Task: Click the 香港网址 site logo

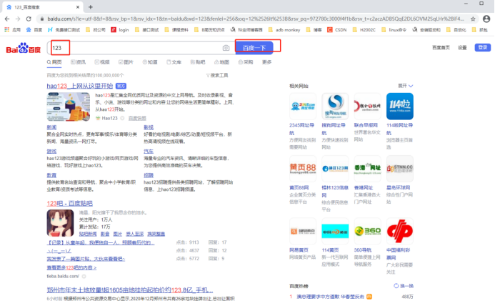Action: pyautogui.click(x=367, y=169)
